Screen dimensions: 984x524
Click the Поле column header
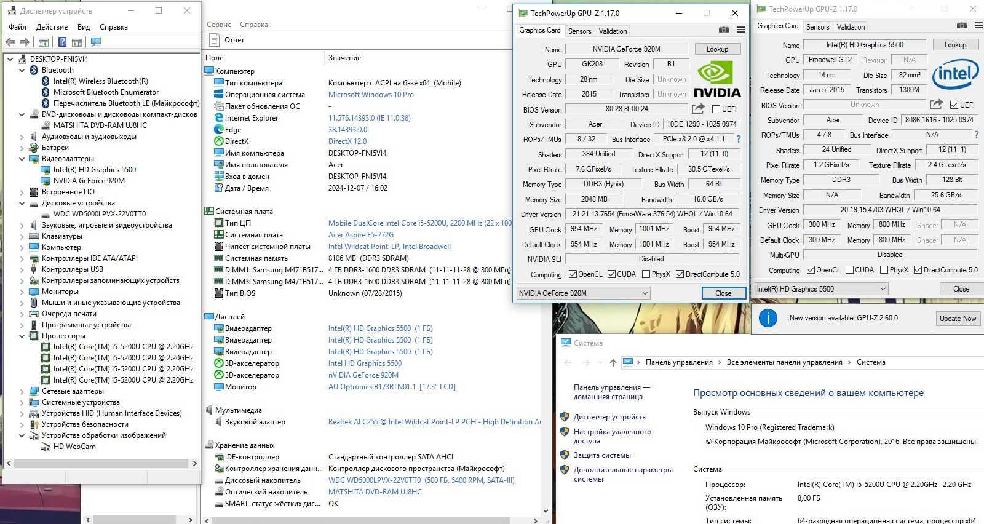[x=215, y=58]
